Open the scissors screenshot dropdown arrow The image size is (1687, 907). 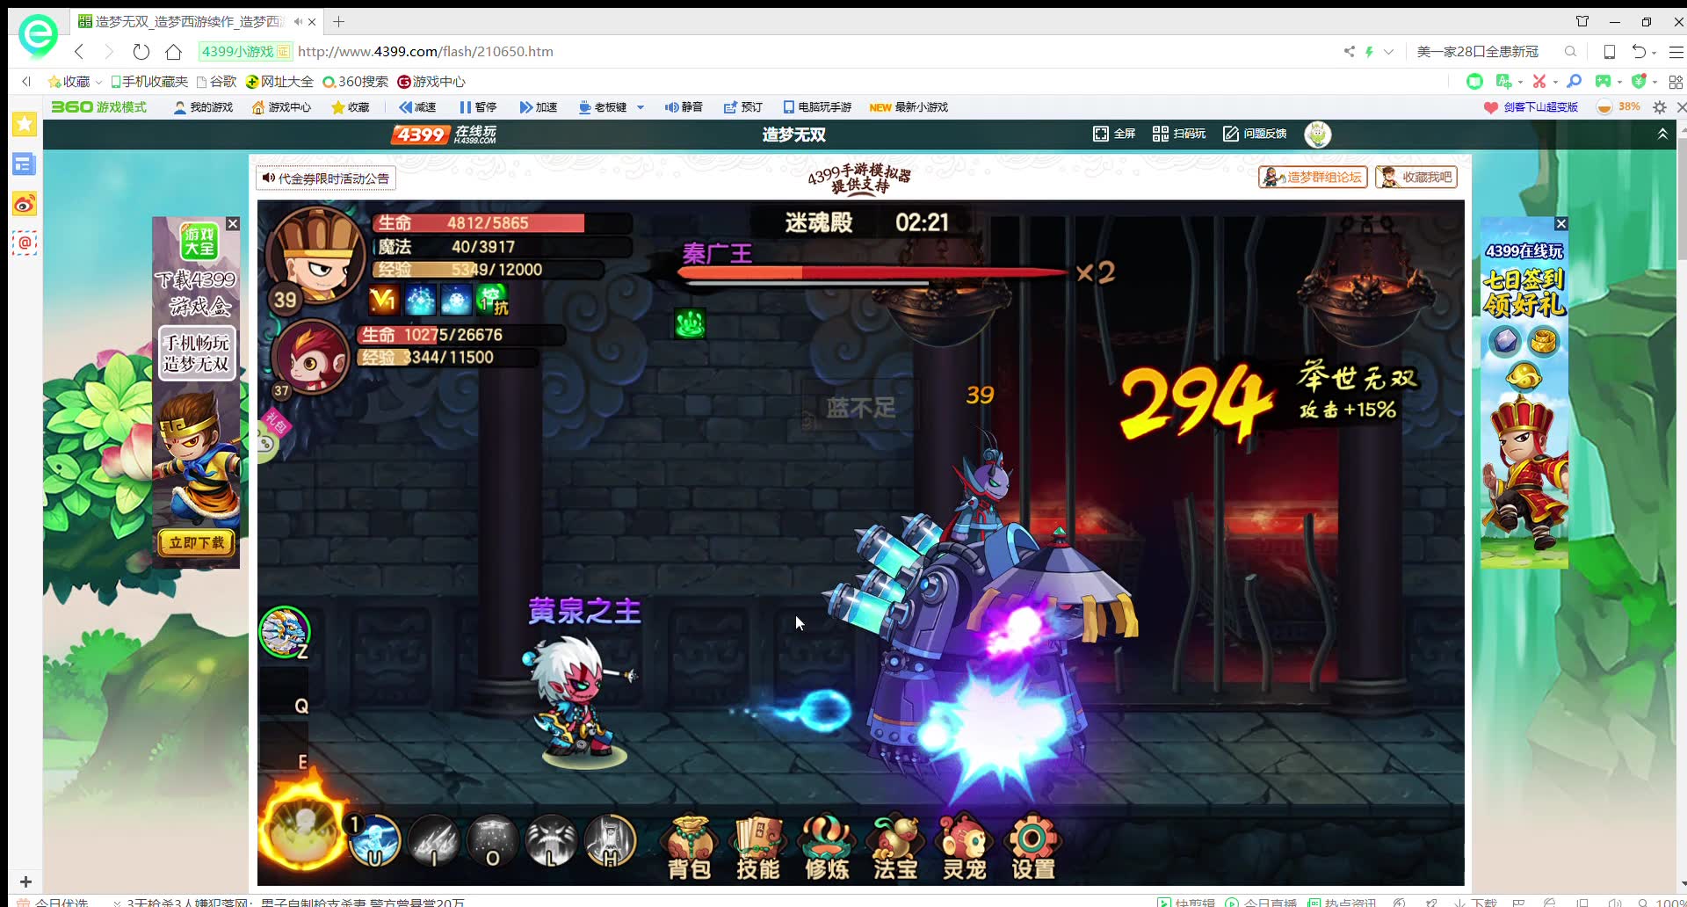click(1555, 83)
